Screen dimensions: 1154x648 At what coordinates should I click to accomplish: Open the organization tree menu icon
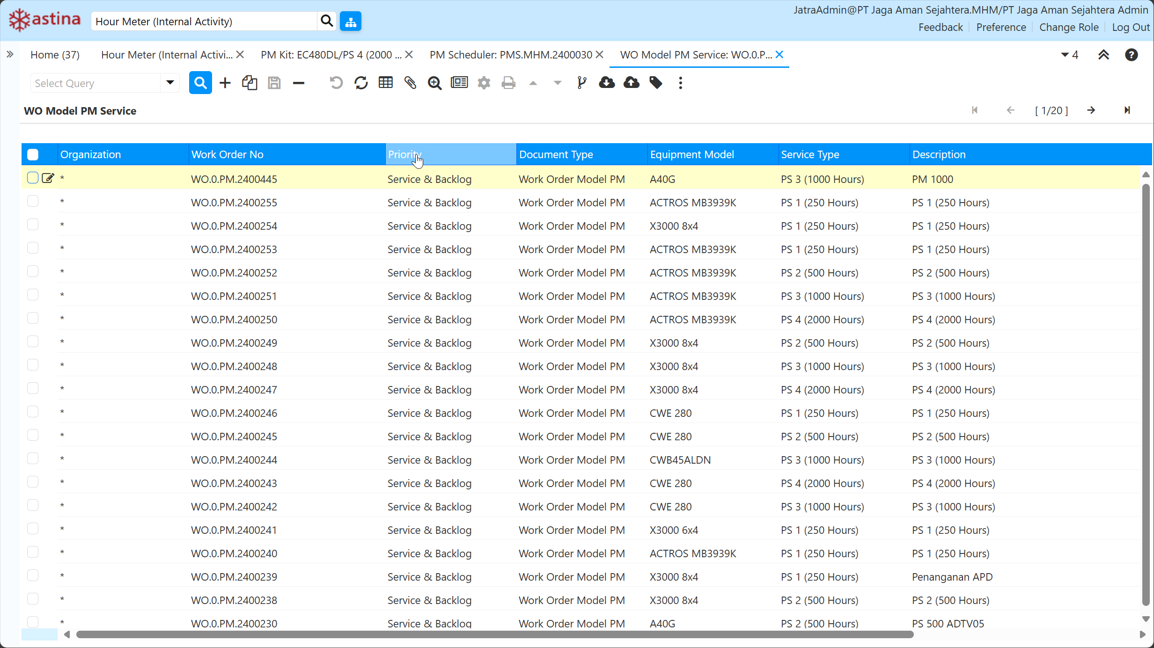351,22
